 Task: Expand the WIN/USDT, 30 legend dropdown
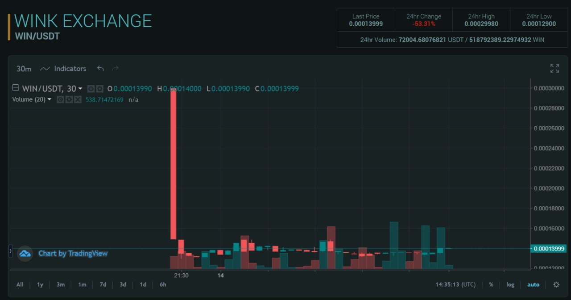[x=80, y=89]
